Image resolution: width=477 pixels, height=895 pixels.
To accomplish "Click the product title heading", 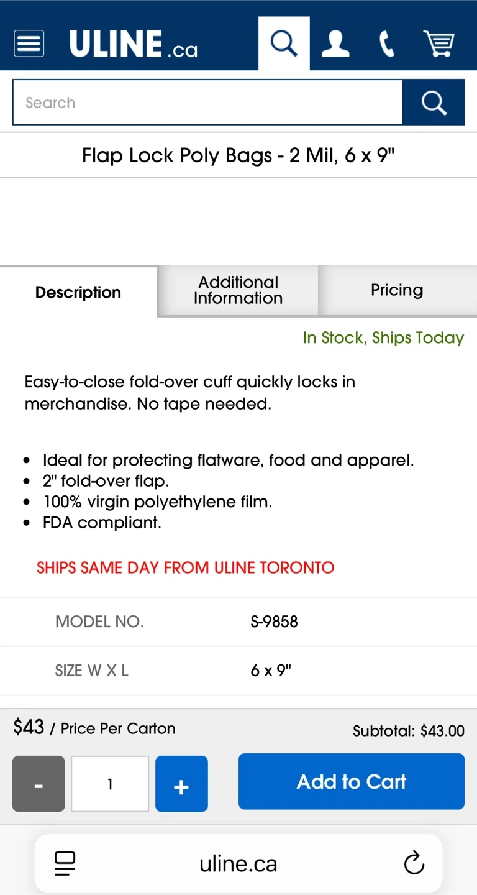I will pos(238,155).
